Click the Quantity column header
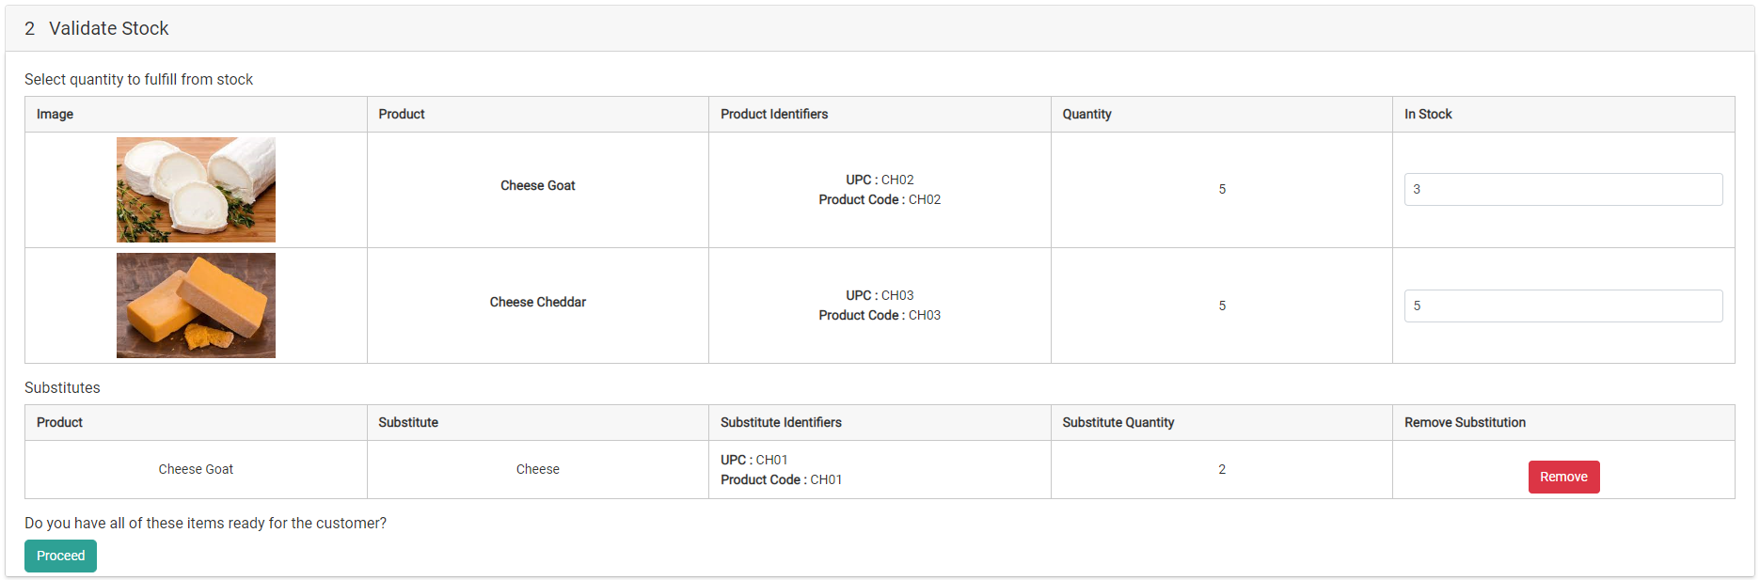The height and width of the screenshot is (580, 1760). (1087, 114)
